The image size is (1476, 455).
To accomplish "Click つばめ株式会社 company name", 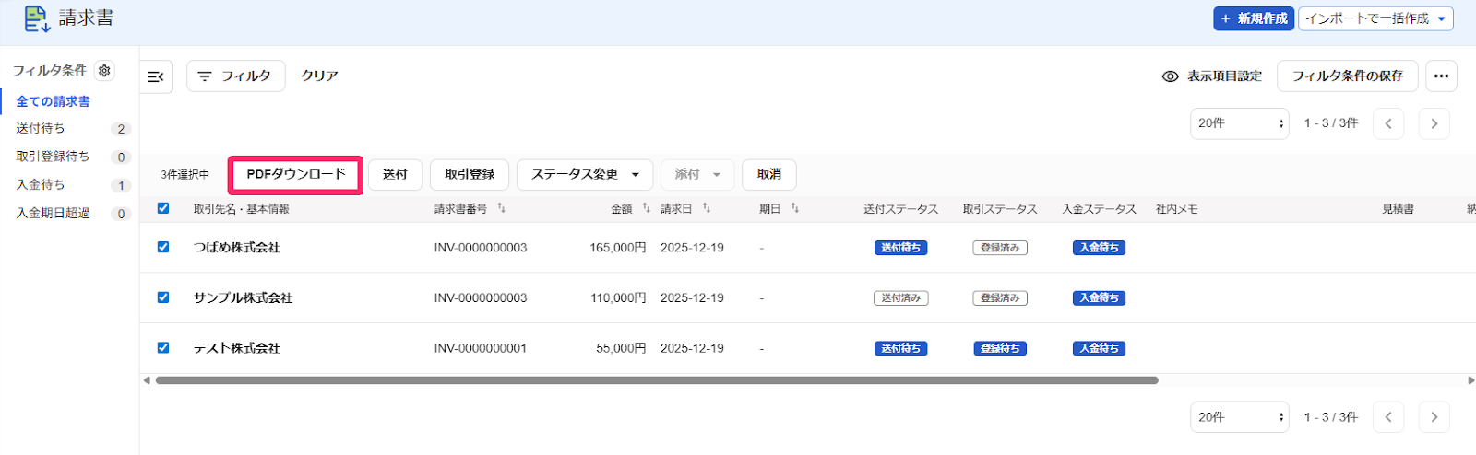I will click(236, 248).
